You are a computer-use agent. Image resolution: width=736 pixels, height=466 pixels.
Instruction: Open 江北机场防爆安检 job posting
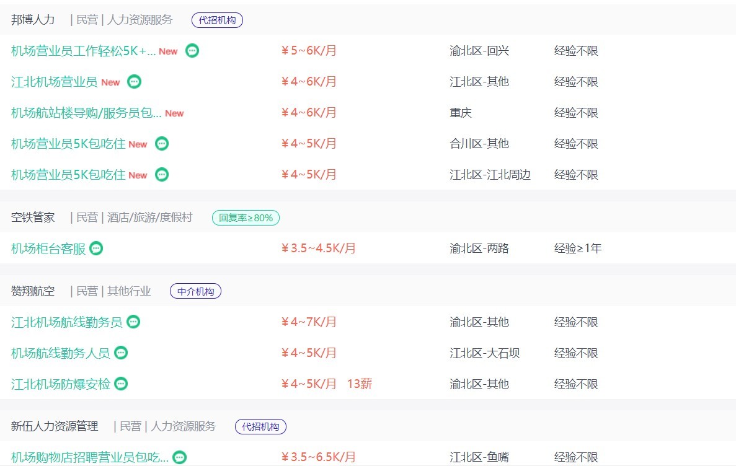(x=61, y=384)
